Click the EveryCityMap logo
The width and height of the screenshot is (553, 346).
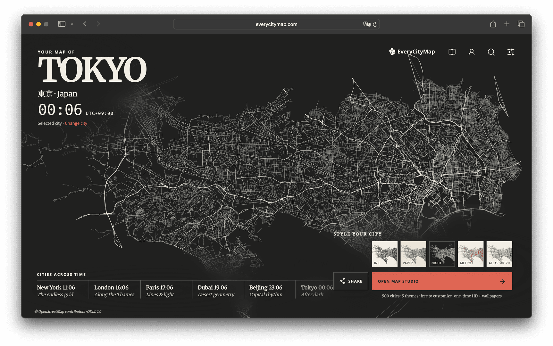coord(412,52)
